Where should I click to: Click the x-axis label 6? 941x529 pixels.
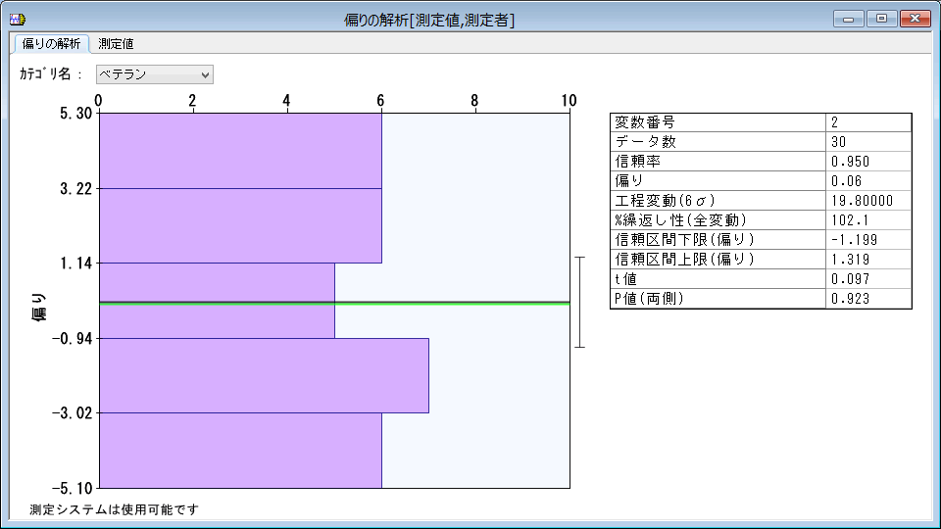[380, 101]
